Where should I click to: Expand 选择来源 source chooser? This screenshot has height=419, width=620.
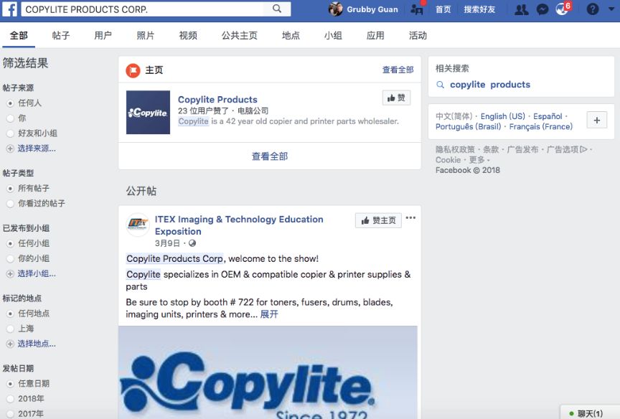coord(37,149)
